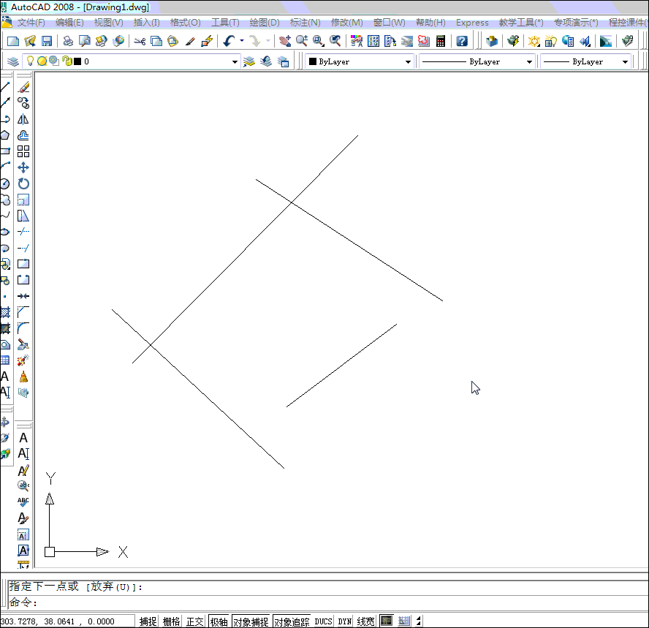Open the 格式(O) menu
649x628 pixels.
pyautogui.click(x=186, y=23)
